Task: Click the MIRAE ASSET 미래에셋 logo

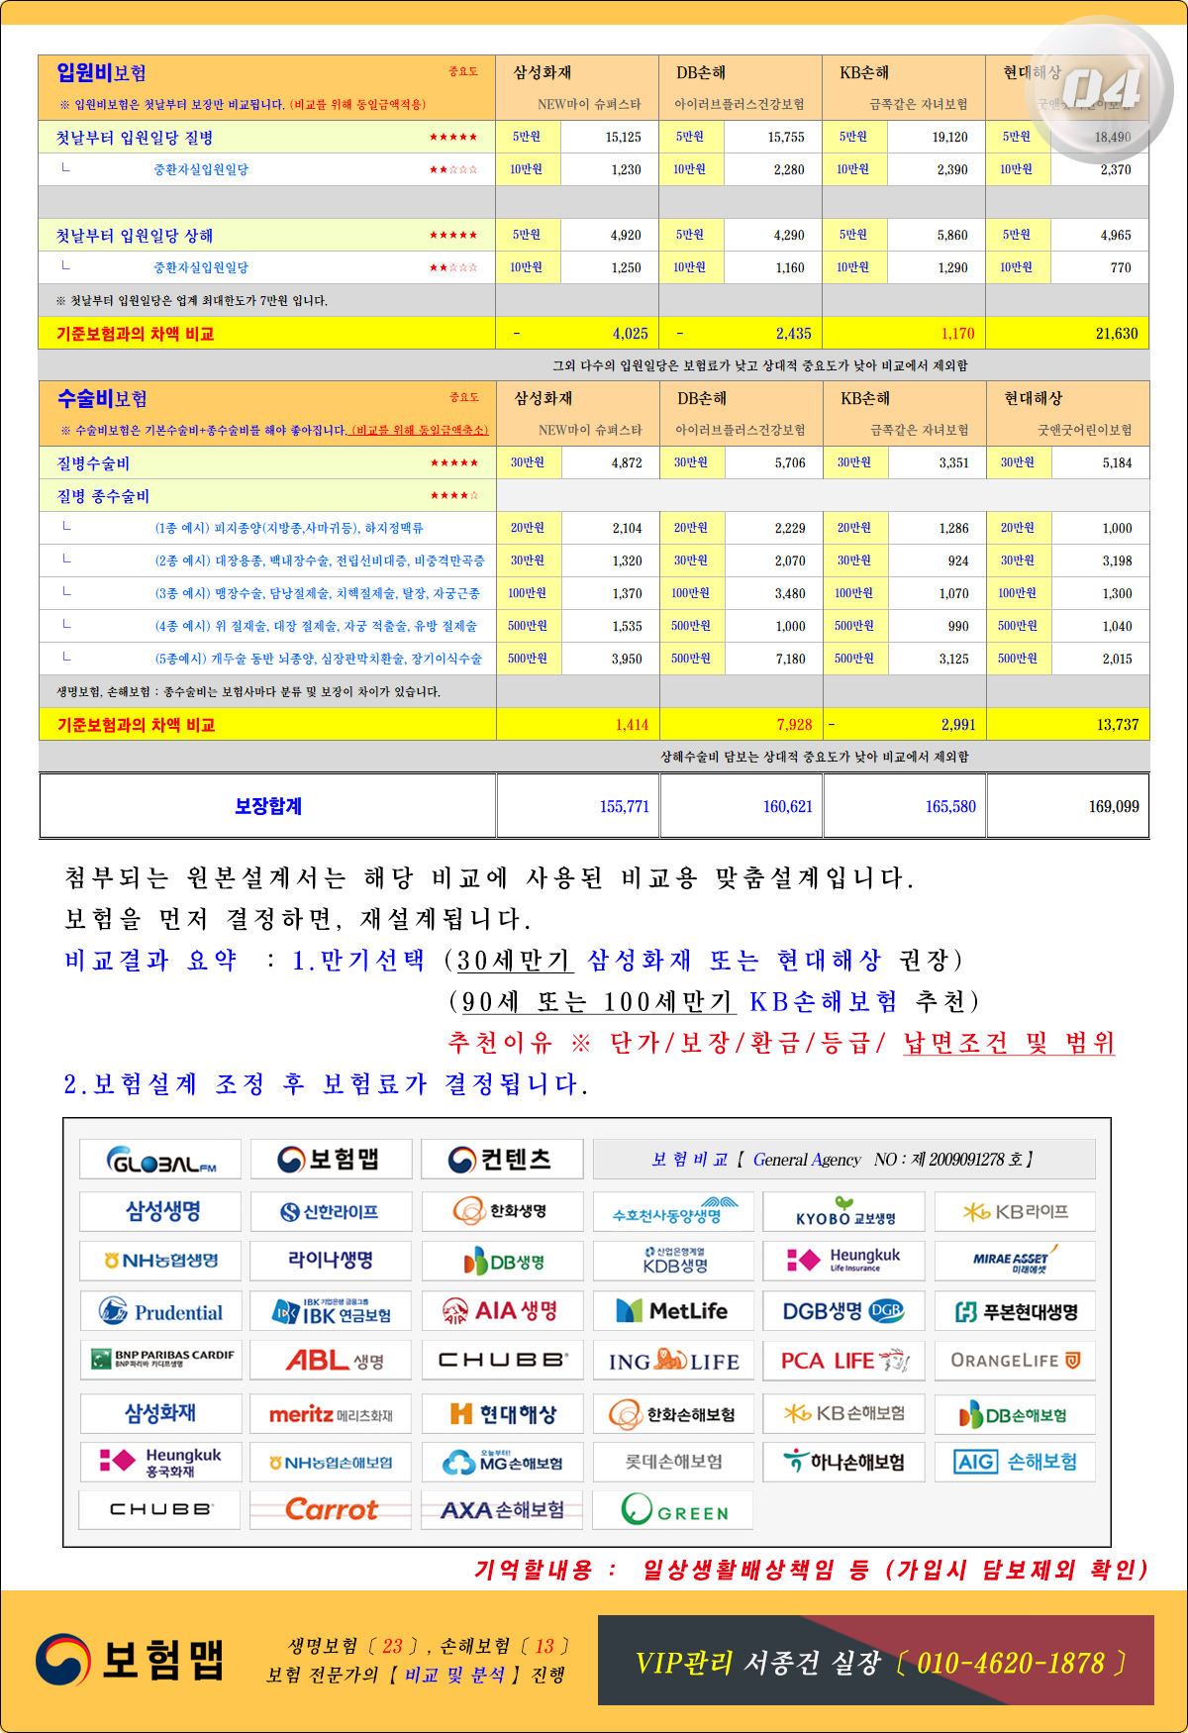Action: point(1015,1261)
